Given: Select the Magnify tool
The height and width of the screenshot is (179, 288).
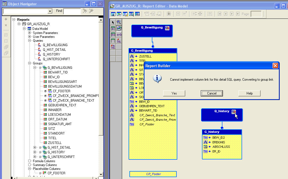Looking at the screenshot, I should 119,22.
